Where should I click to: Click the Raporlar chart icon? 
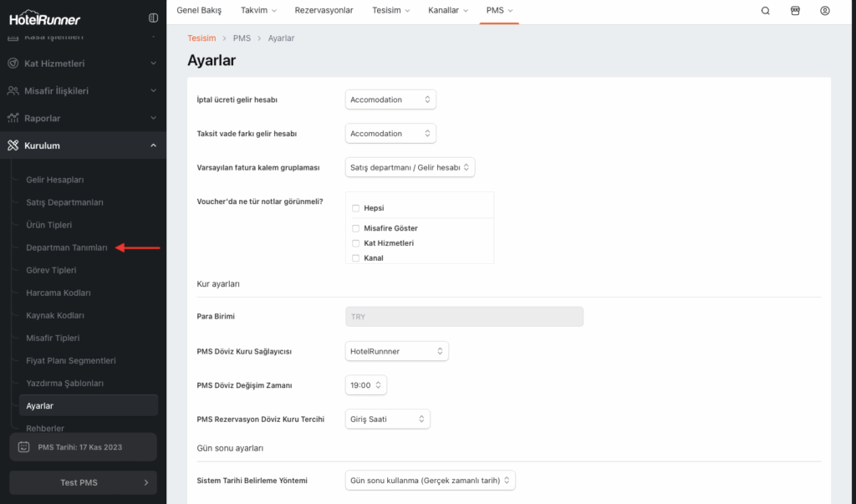tap(13, 118)
